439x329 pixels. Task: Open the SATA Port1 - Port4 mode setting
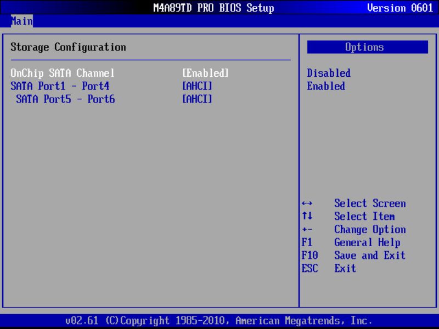point(60,86)
